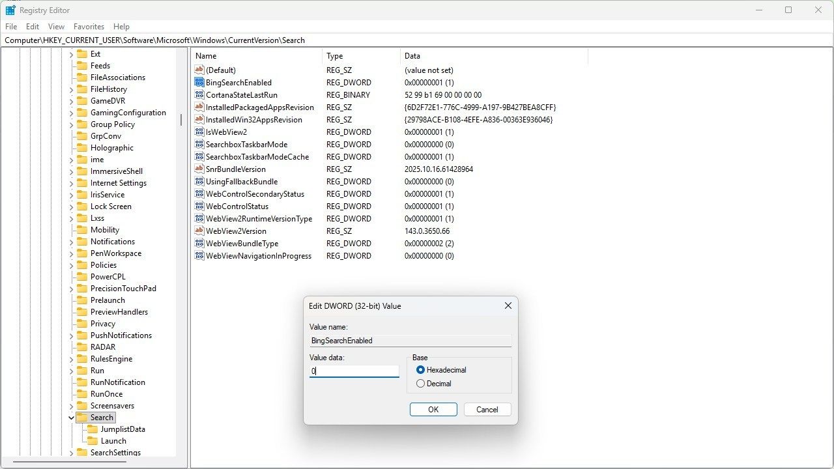The height and width of the screenshot is (469, 834).
Task: Cancel the Edit DWORD dialog
Action: click(487, 410)
